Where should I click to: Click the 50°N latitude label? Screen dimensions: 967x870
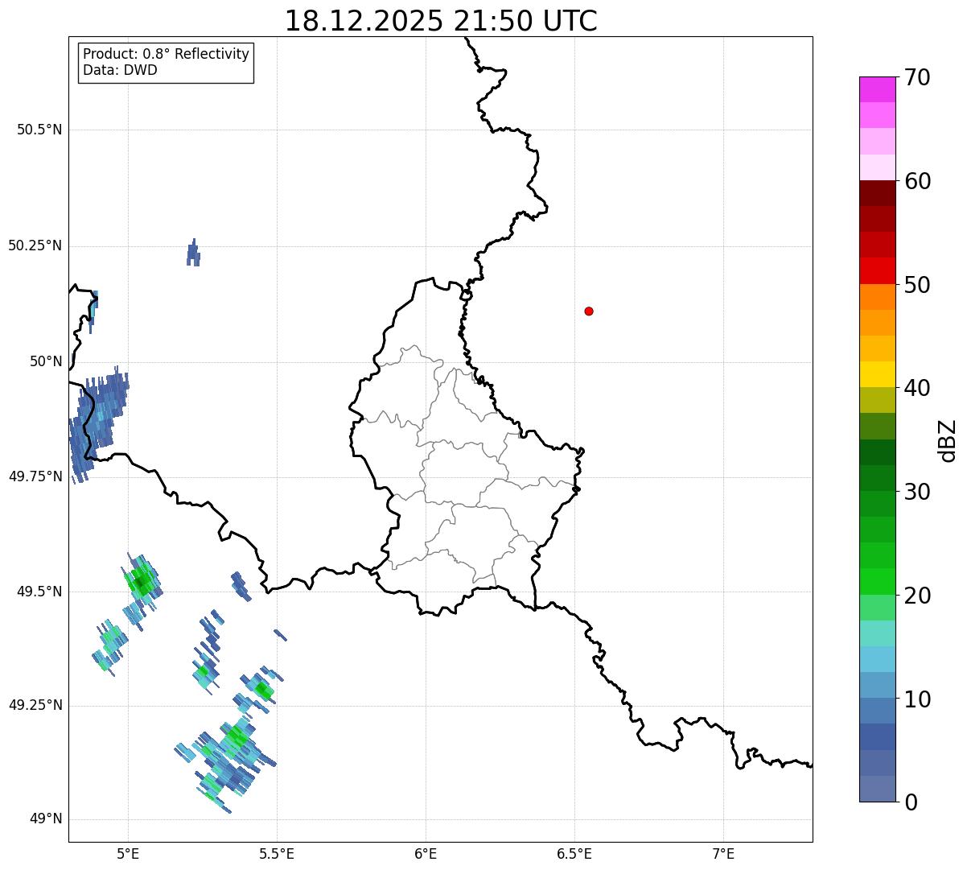coord(45,361)
